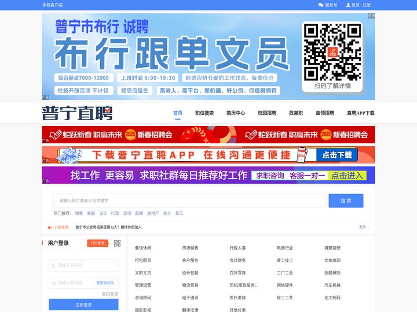417x312 pixels.
Task: Click the 立即登录 button
Action: click(x=83, y=305)
